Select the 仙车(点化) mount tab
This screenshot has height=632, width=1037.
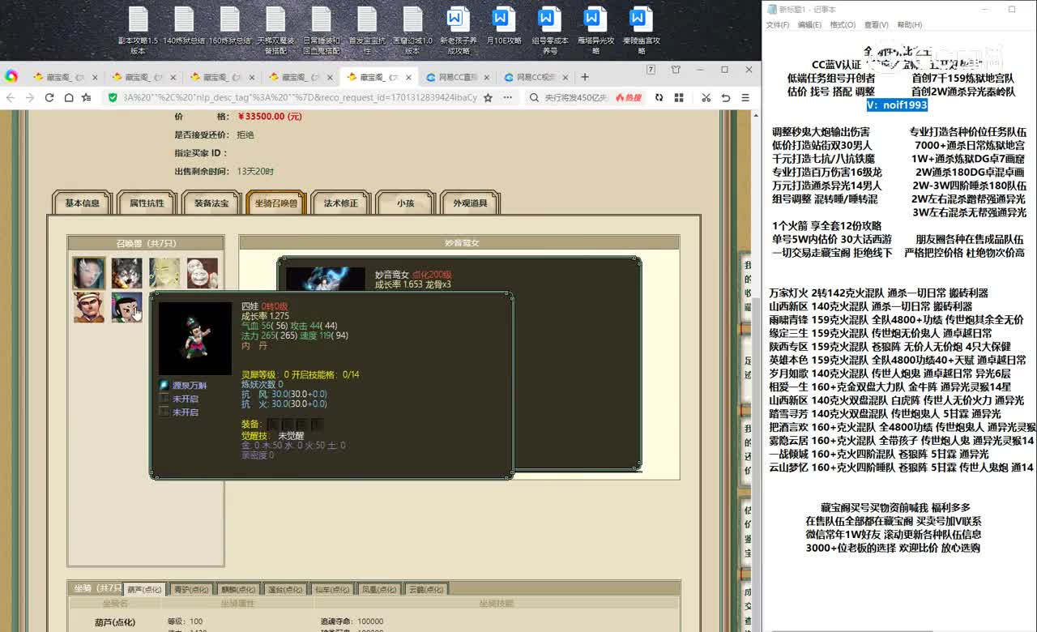(x=333, y=589)
